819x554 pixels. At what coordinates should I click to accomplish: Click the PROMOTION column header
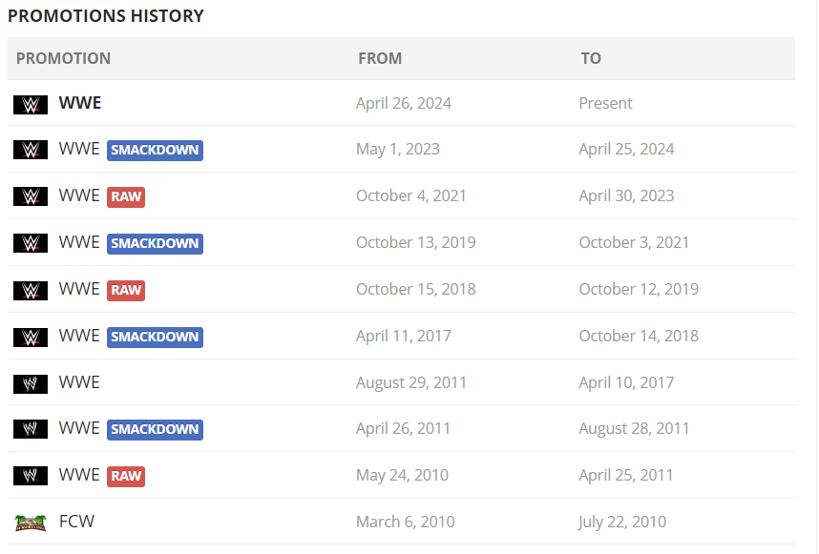coord(63,58)
